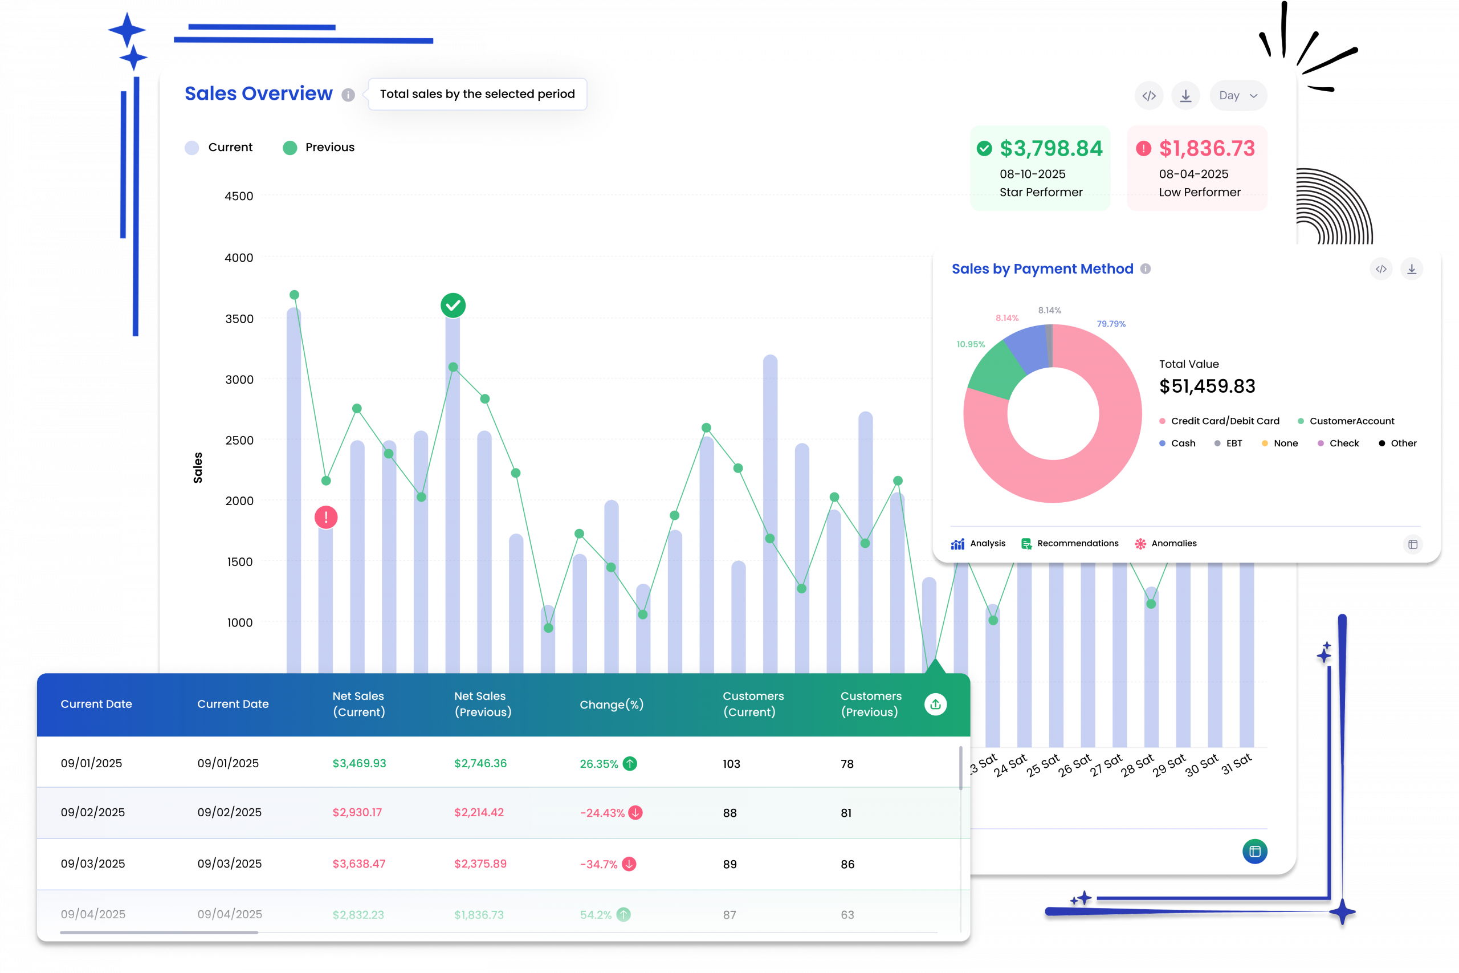Click the blue table button at bottom right
Viewport: 1459px width, 973px height.
[1255, 852]
